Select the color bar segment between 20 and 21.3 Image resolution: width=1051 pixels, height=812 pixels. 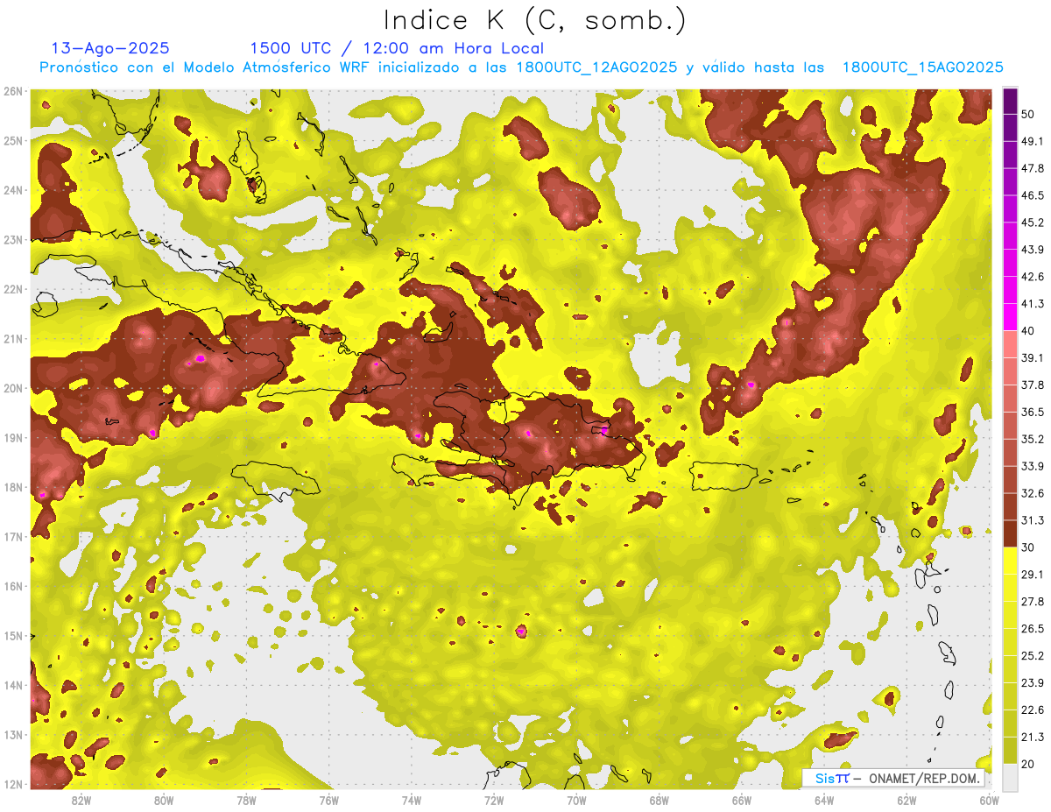(x=1010, y=751)
